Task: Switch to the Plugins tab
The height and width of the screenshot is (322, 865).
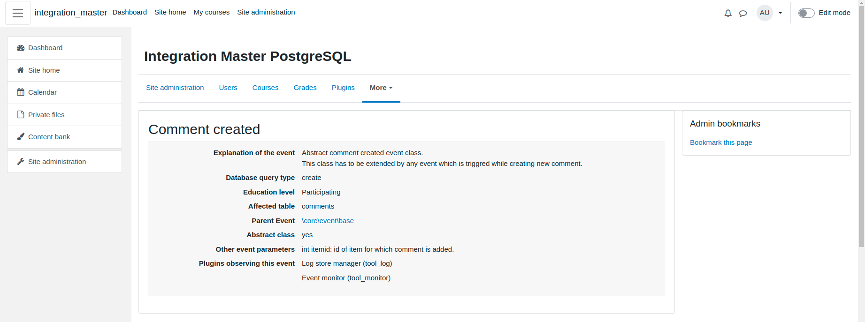Action: pos(343,88)
